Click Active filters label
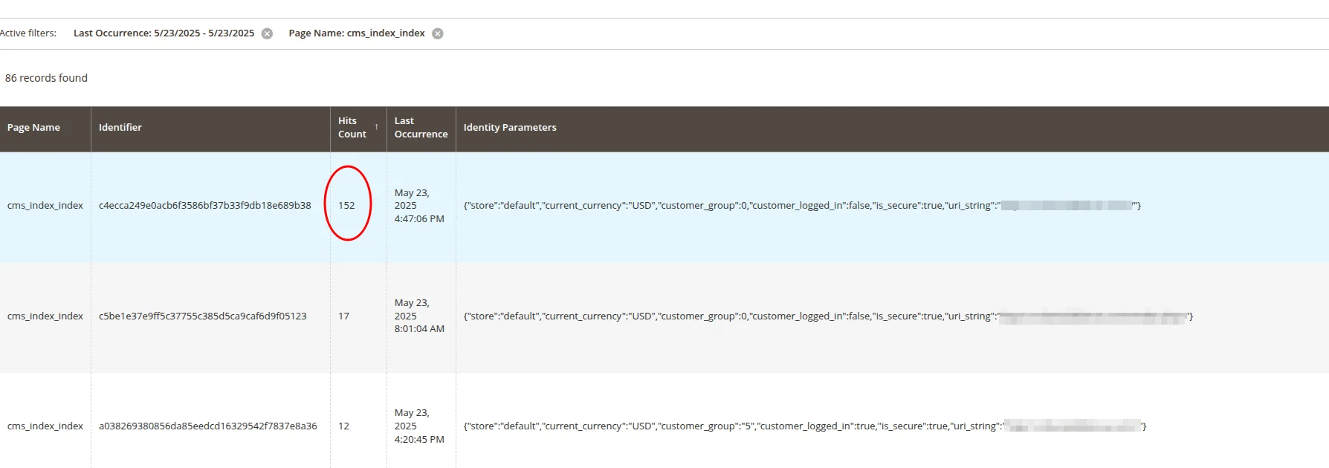Image resolution: width=1329 pixels, height=468 pixels. pos(28,33)
